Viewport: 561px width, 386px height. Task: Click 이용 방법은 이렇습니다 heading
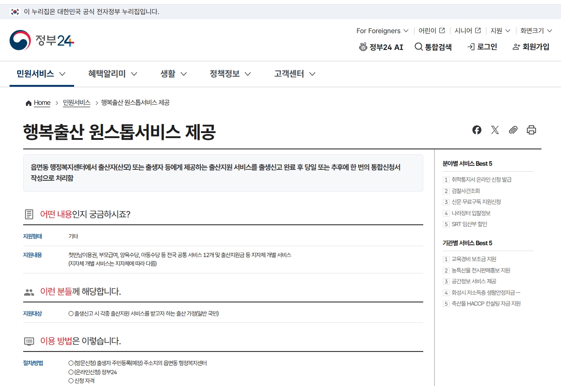80,341
